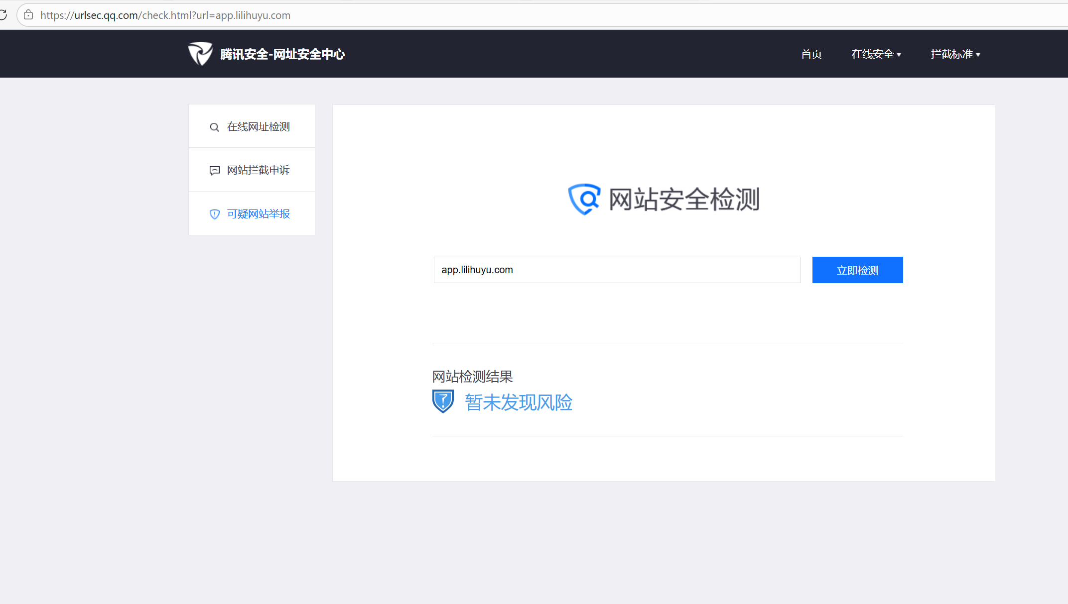The image size is (1068, 604).
Task: Click the browser address bar URL
Action: click(x=165, y=15)
